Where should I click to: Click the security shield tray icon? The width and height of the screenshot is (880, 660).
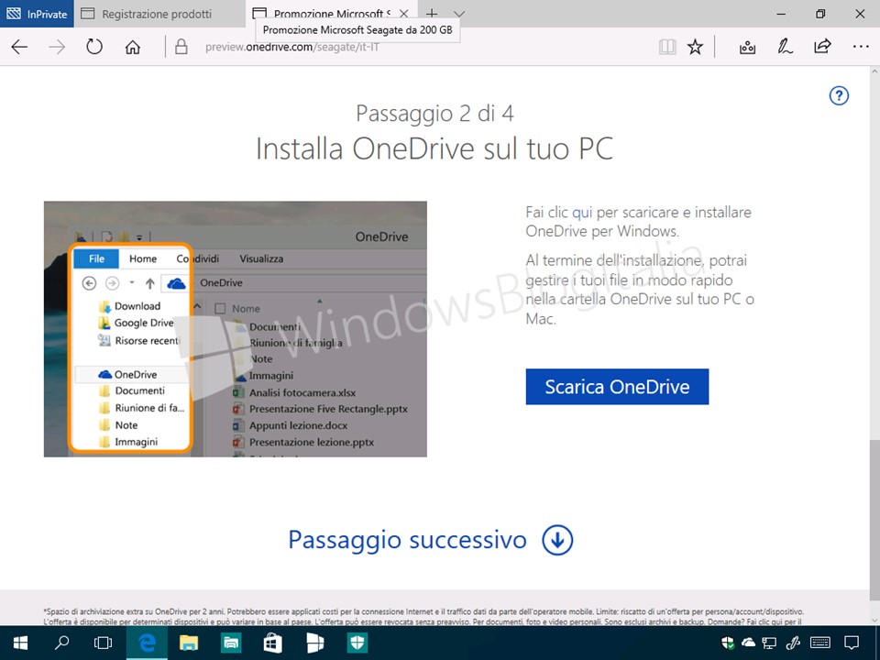coord(727,643)
